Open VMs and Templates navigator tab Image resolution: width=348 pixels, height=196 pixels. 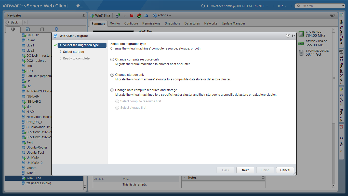(x=28, y=29)
